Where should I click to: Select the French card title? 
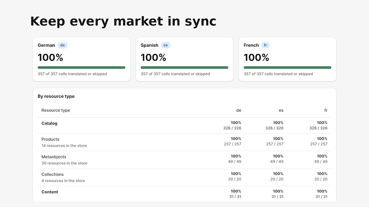(x=251, y=45)
